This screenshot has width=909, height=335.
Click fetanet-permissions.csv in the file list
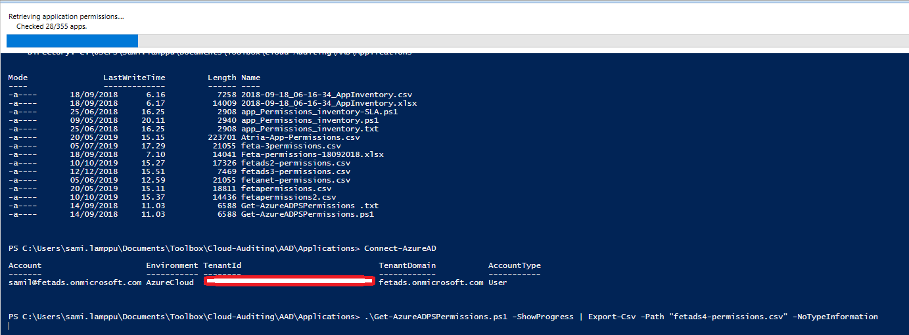pyautogui.click(x=296, y=180)
